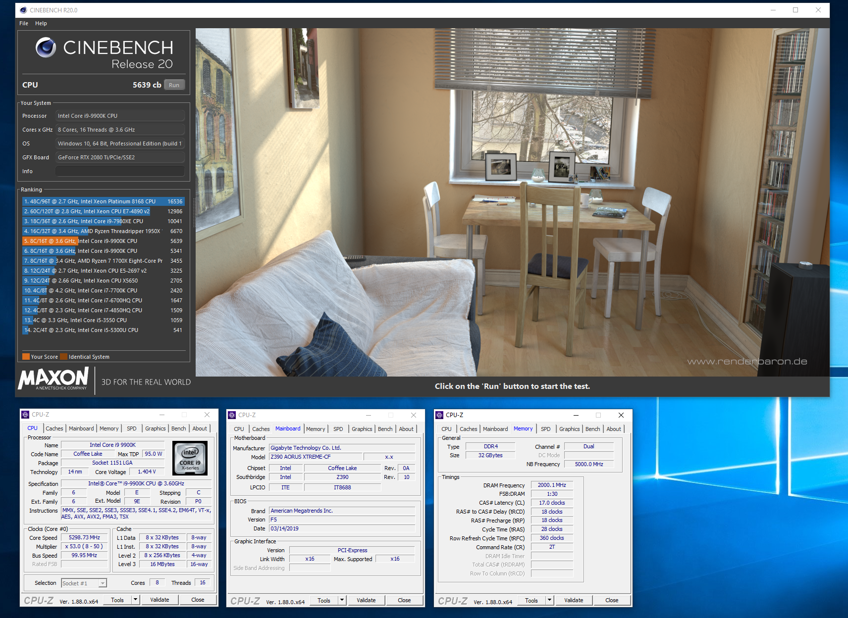848x618 pixels.
Task: Click the Cinebench logo icon in sidebar
Action: (46, 48)
